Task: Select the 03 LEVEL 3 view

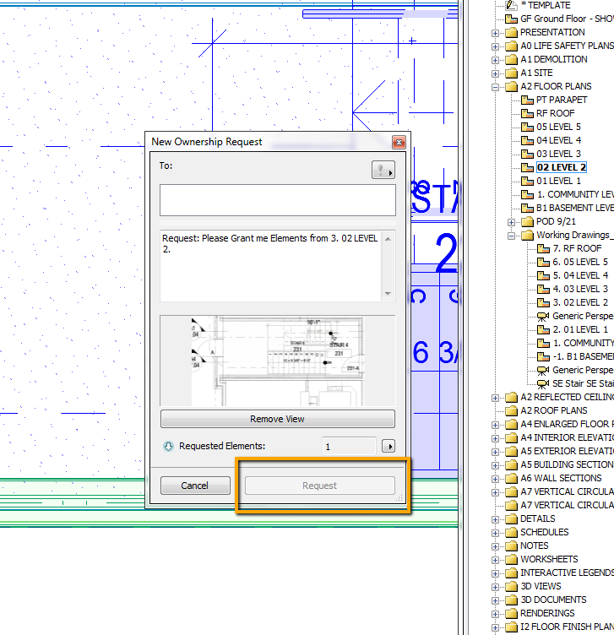Action: pyautogui.click(x=558, y=154)
